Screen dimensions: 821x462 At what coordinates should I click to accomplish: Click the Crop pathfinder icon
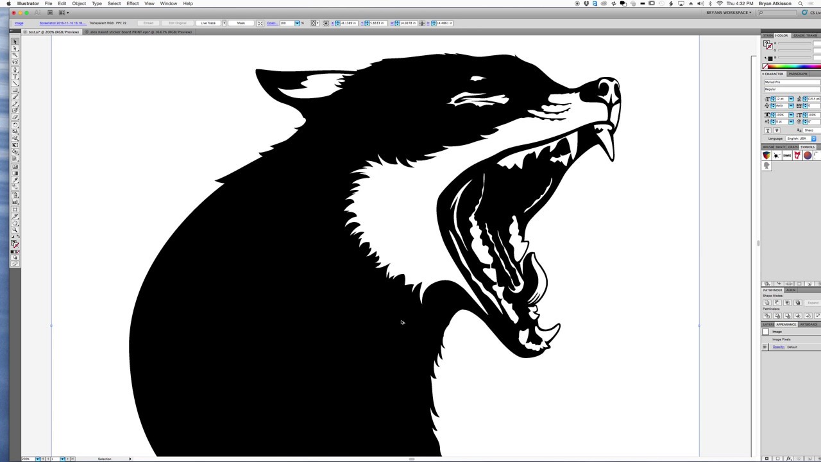pos(798,316)
